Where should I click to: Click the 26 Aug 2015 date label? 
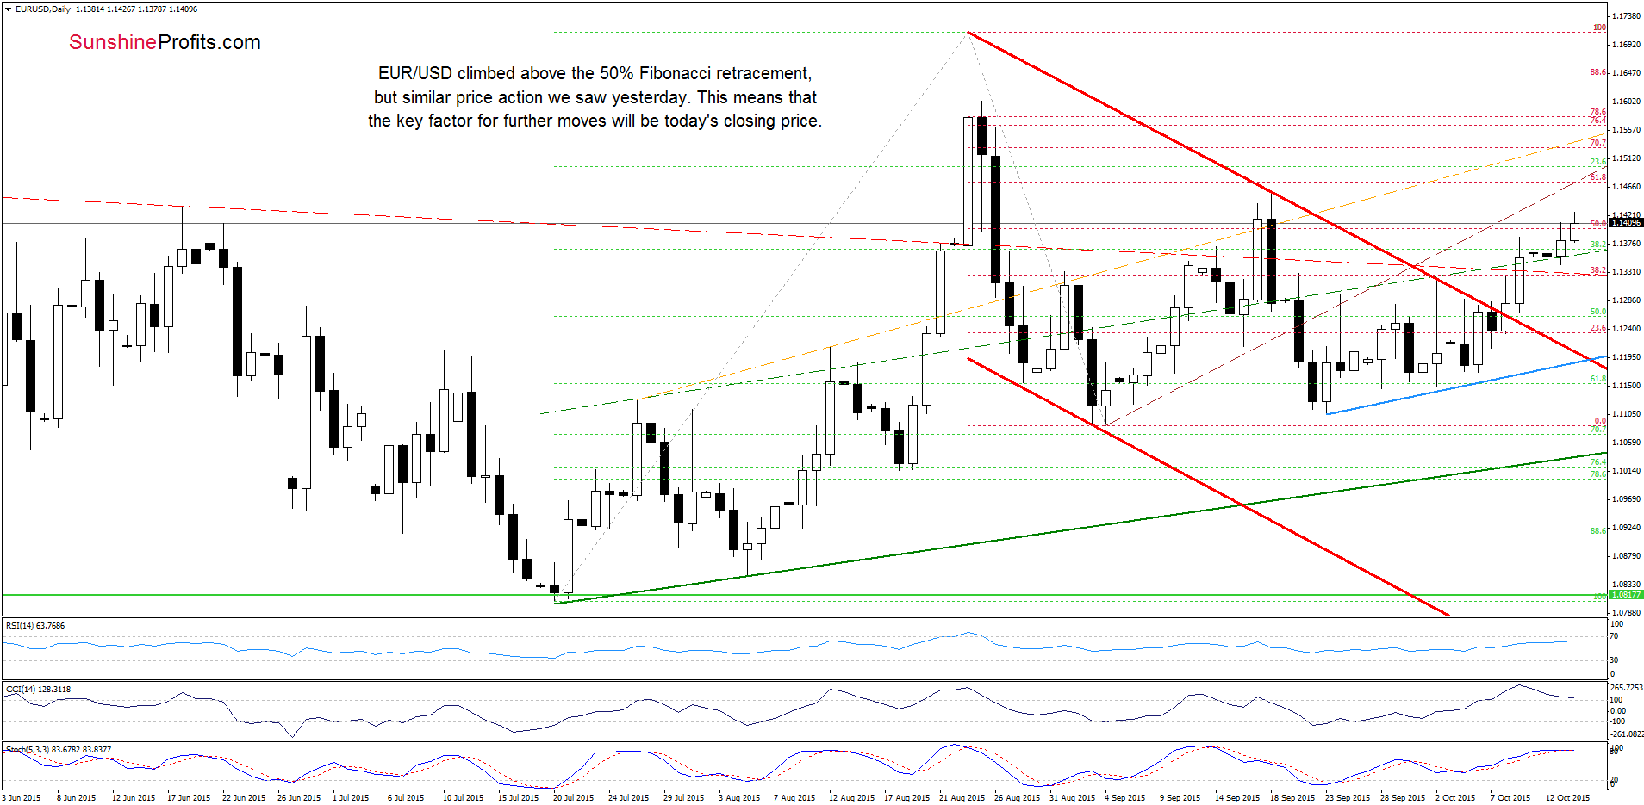(x=1017, y=798)
